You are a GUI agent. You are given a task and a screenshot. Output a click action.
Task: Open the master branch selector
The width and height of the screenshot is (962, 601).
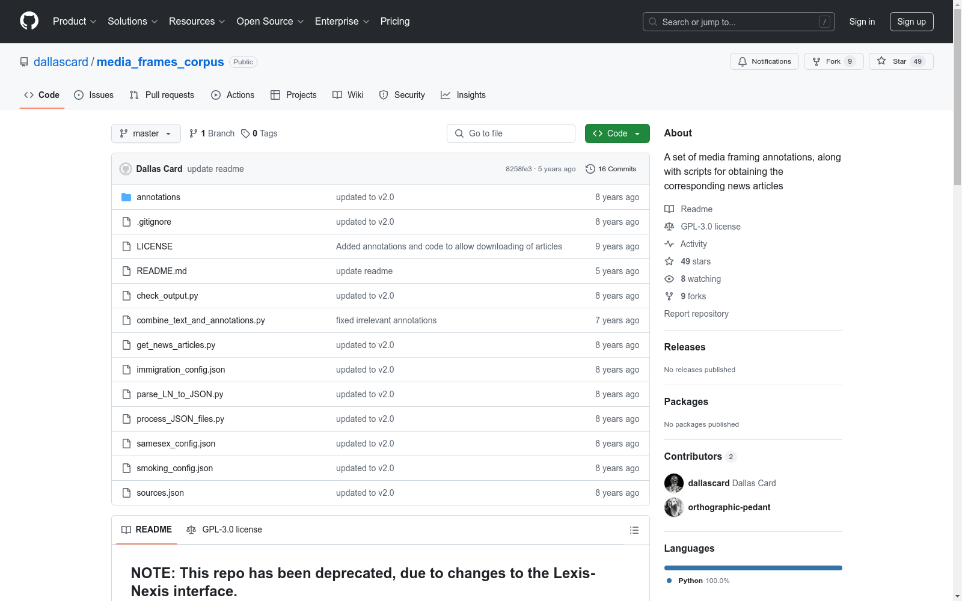point(146,133)
